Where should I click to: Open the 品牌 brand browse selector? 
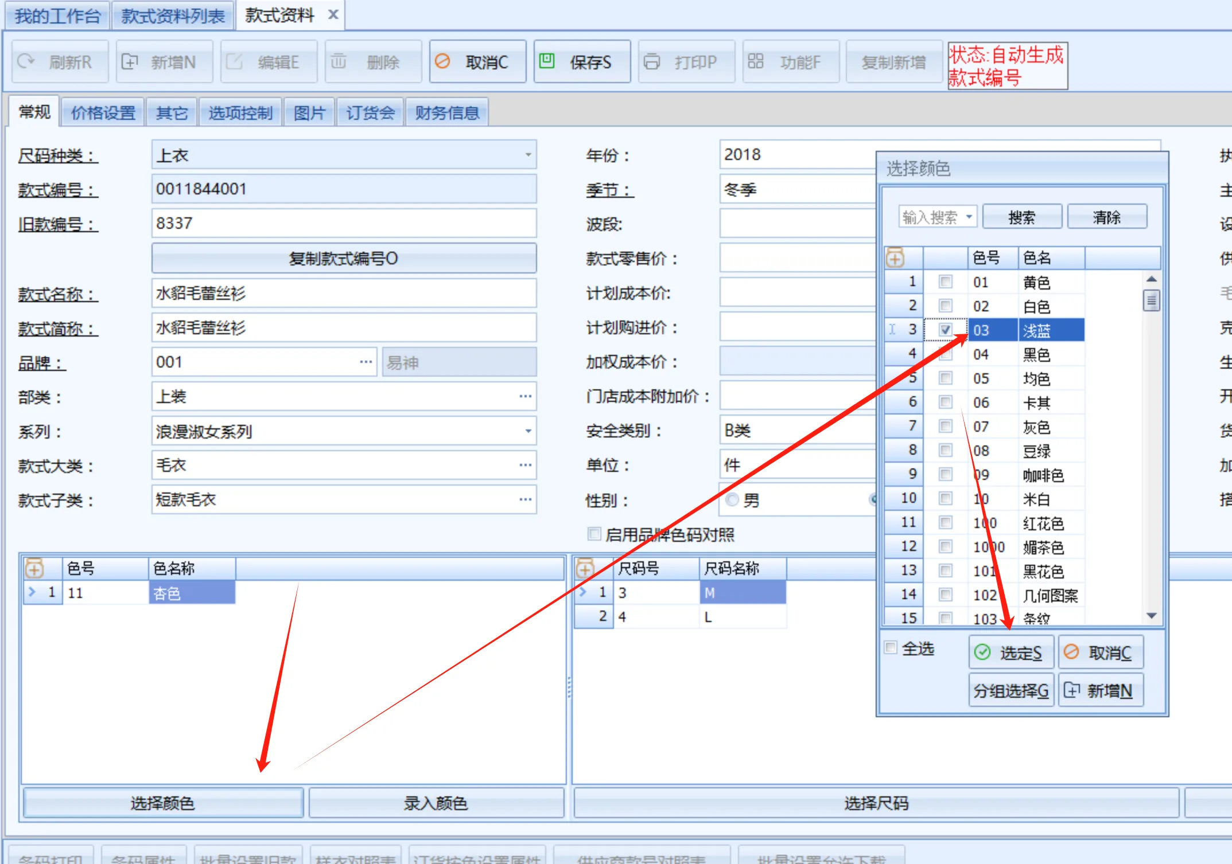tap(366, 362)
